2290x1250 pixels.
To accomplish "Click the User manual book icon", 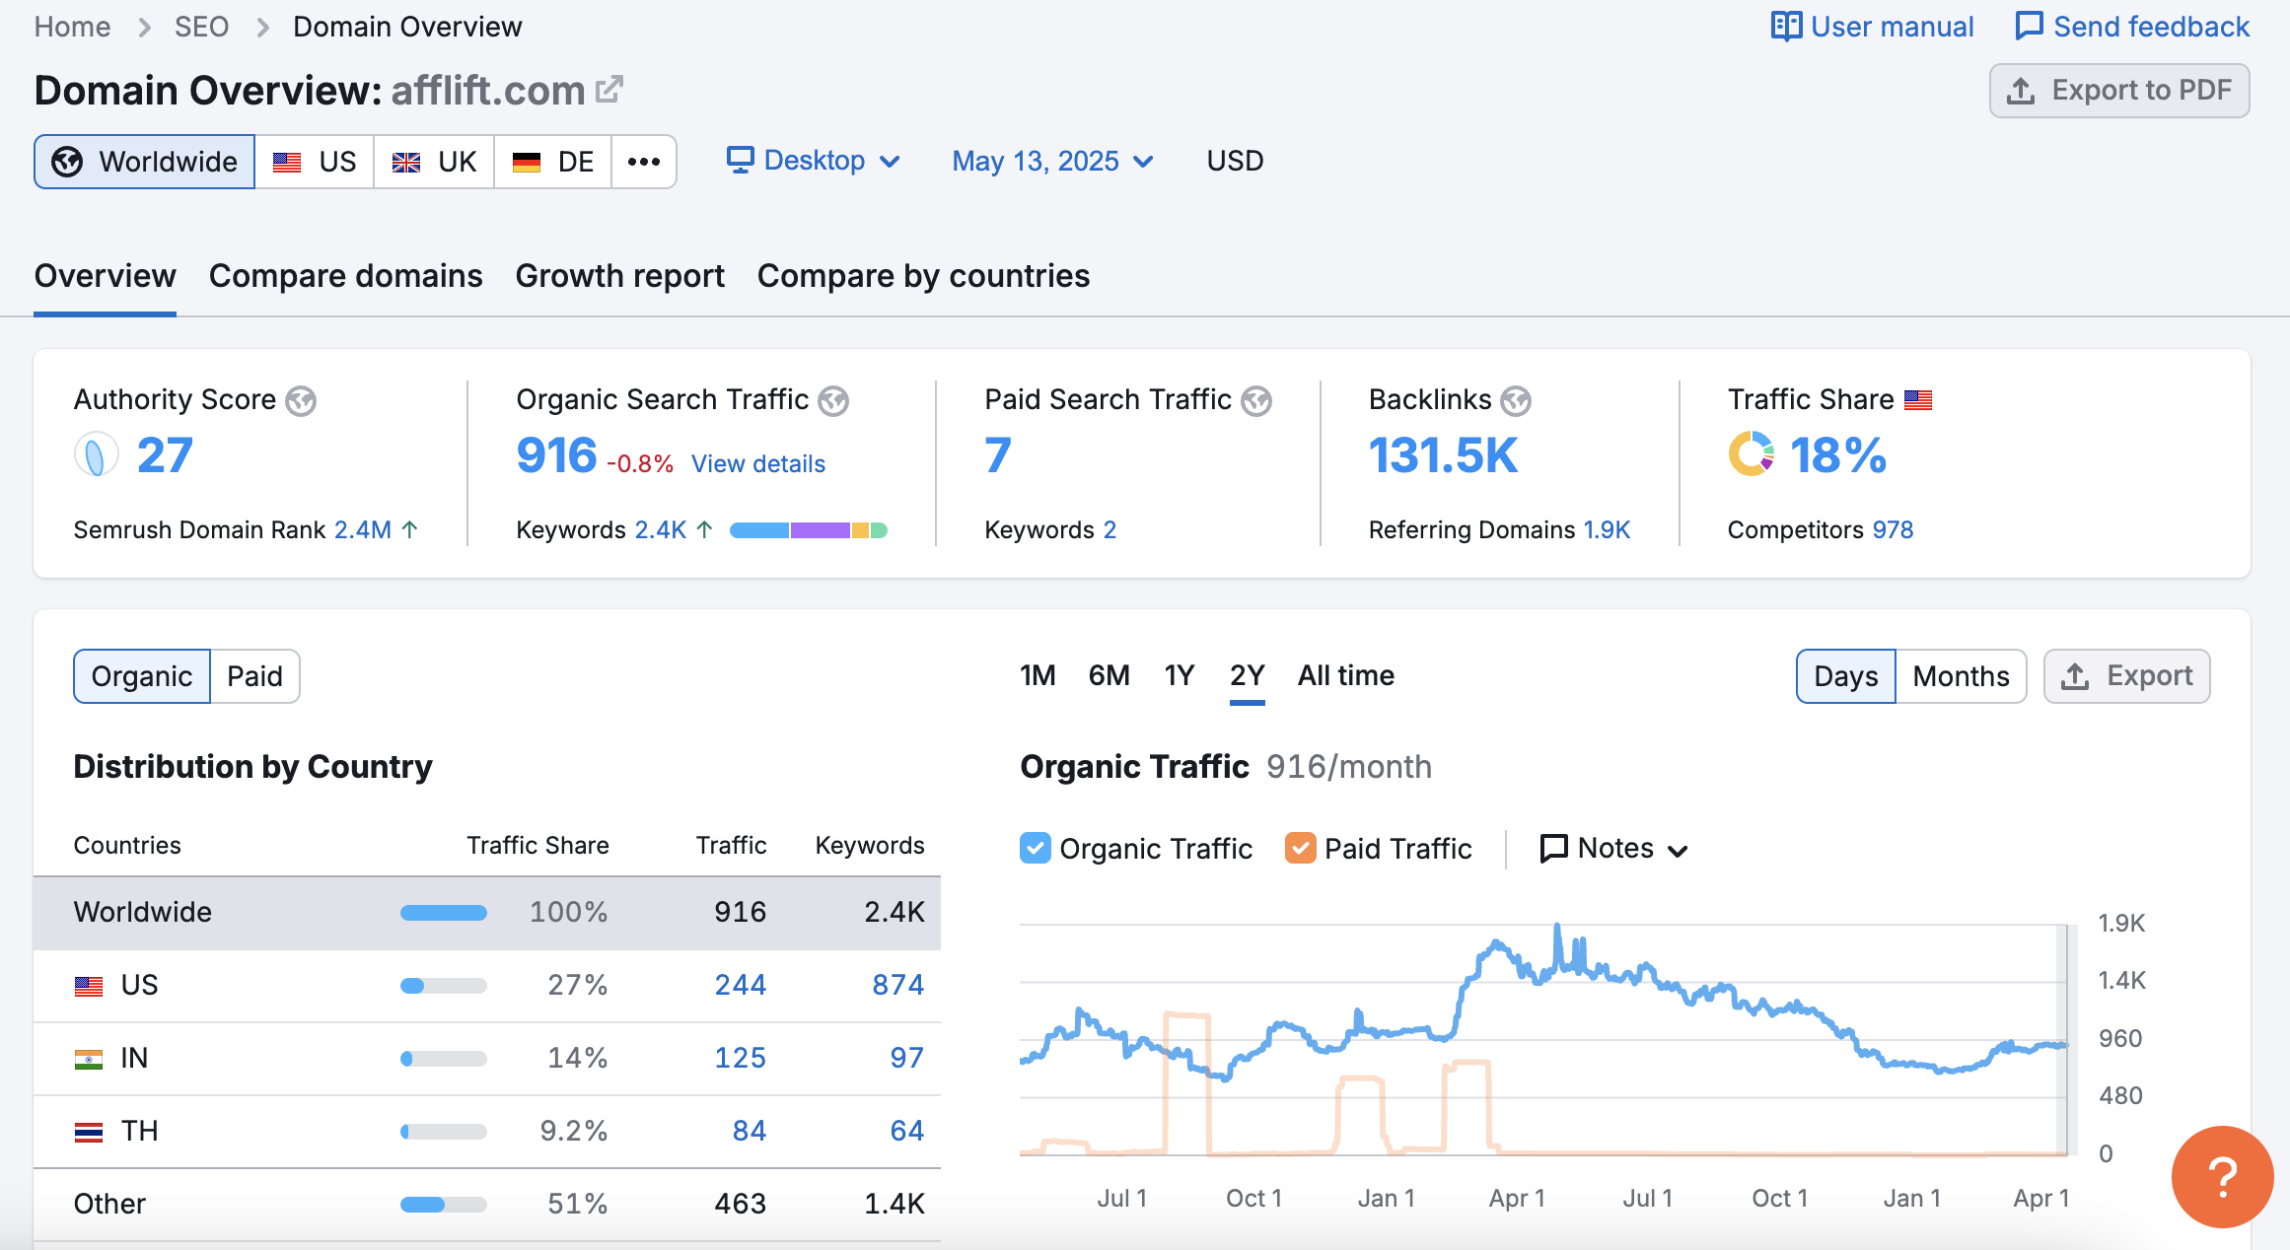I will [1786, 27].
